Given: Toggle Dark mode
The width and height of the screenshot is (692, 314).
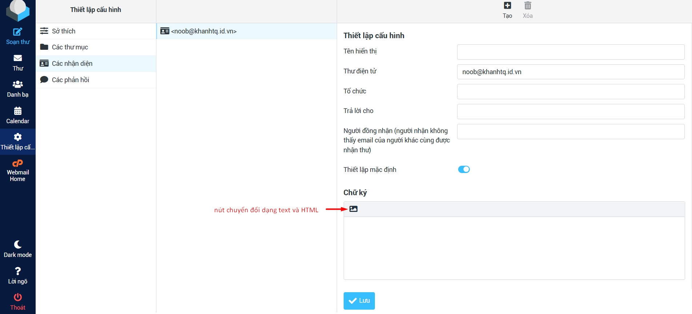Looking at the screenshot, I should click(17, 245).
